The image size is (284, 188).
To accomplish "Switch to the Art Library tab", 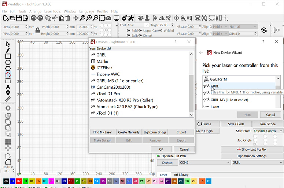I will [181, 175].
